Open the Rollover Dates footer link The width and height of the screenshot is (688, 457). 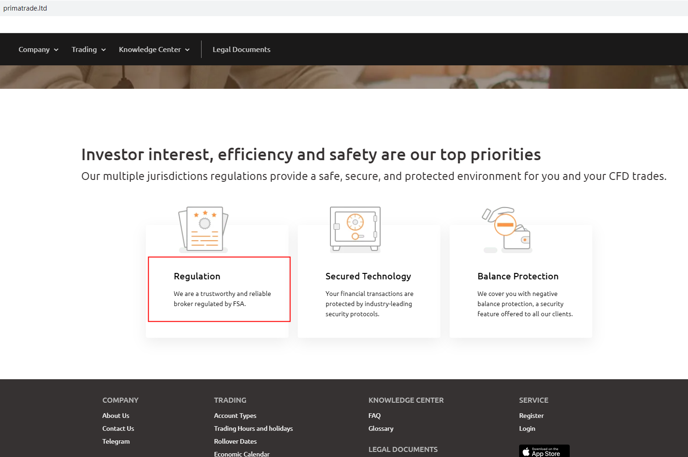pyautogui.click(x=236, y=441)
